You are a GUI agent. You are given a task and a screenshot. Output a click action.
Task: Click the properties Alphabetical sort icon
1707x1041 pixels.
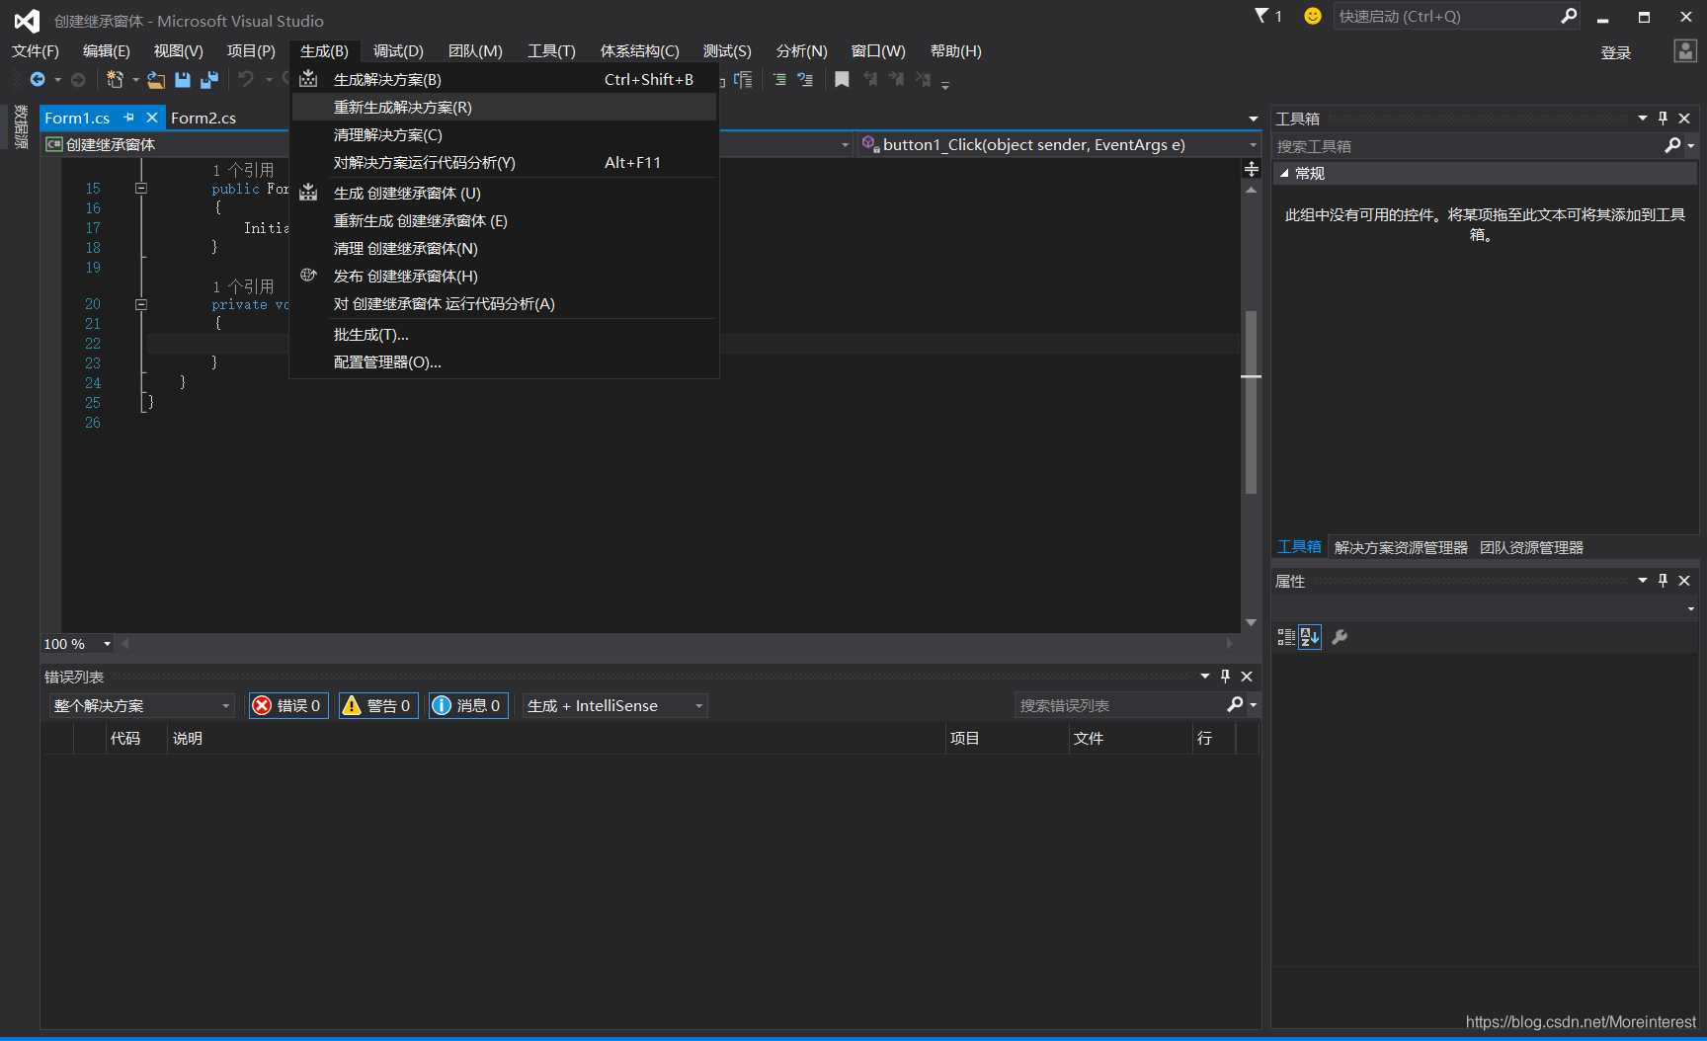pyautogui.click(x=1310, y=637)
